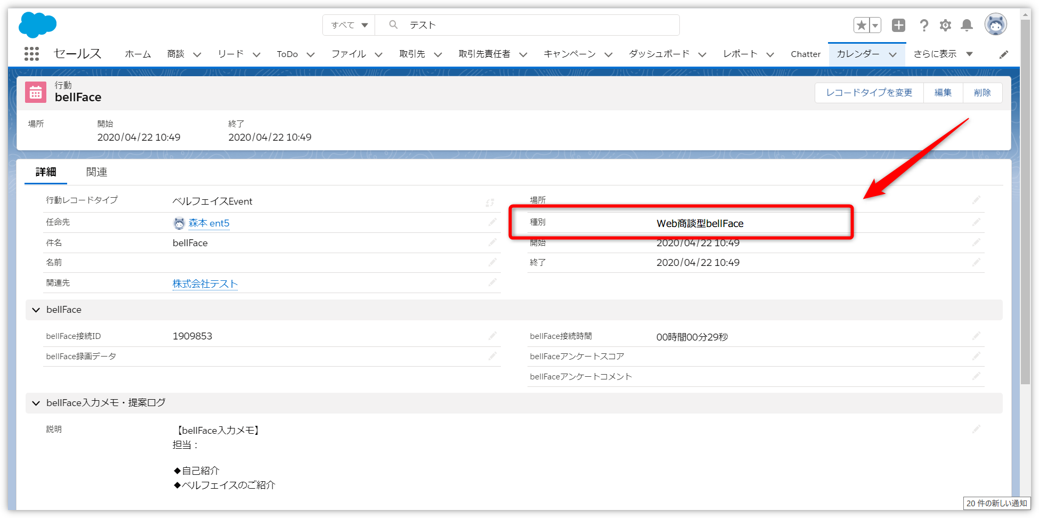Viewport: 1039px width, 518px height.
Task: Edit the 任命先 field via pencil icon
Action: pos(492,222)
